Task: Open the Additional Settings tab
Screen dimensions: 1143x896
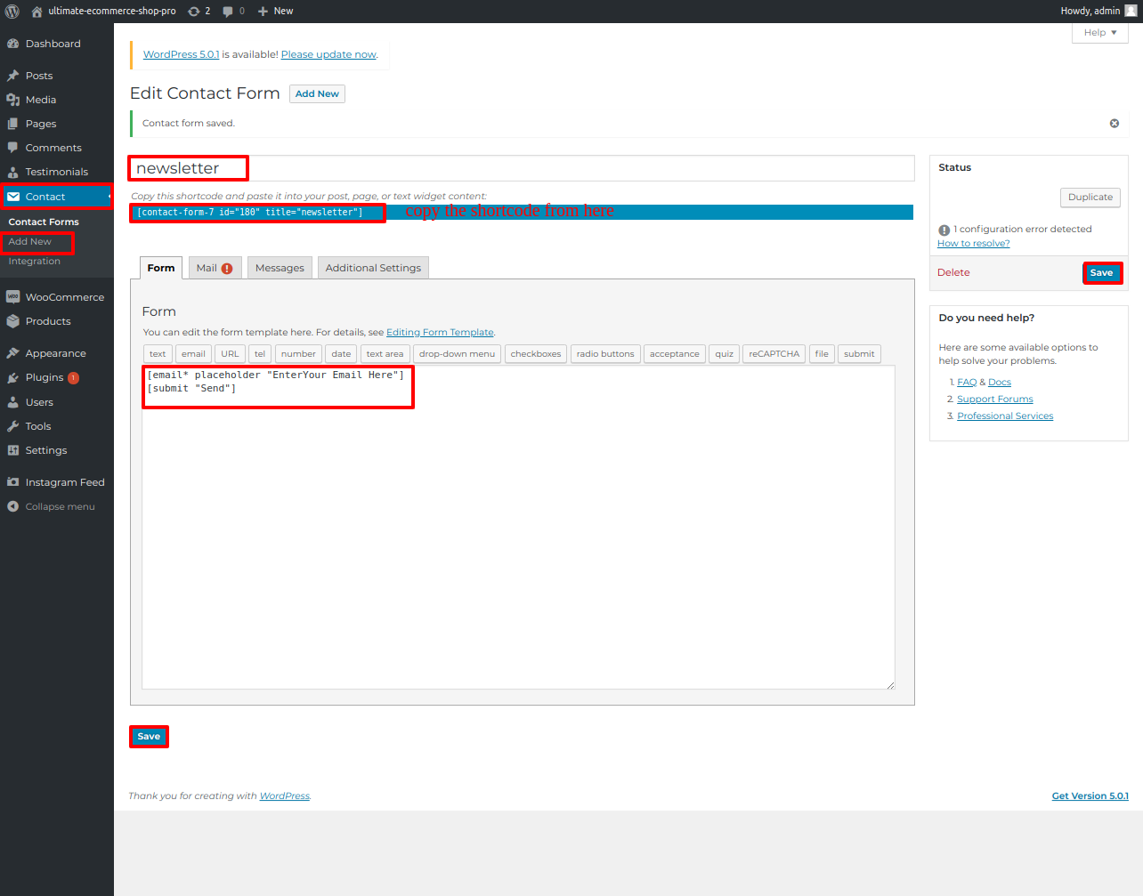Action: 373,268
